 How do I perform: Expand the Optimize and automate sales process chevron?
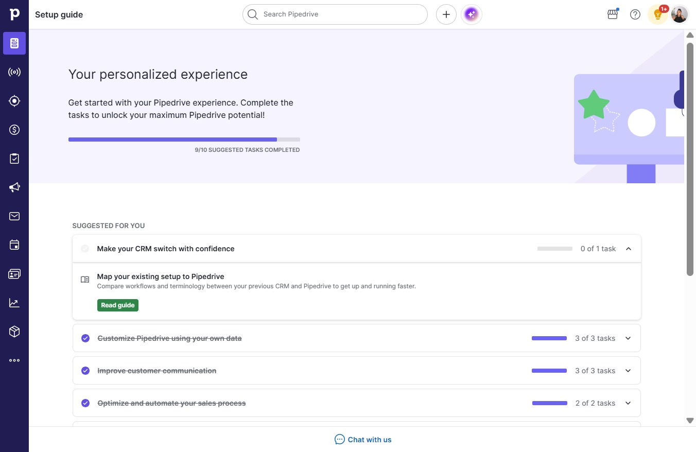click(x=628, y=403)
